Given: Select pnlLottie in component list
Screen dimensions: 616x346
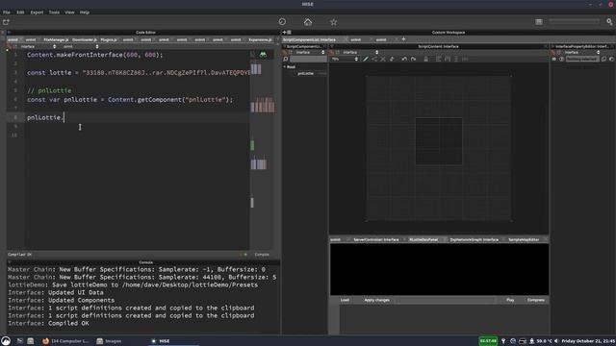Looking at the screenshot, I should [305, 73].
